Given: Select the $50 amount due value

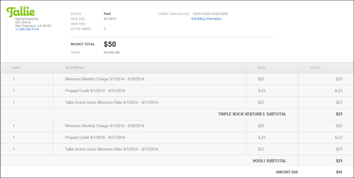Looking at the screenshot, I should (x=339, y=172).
